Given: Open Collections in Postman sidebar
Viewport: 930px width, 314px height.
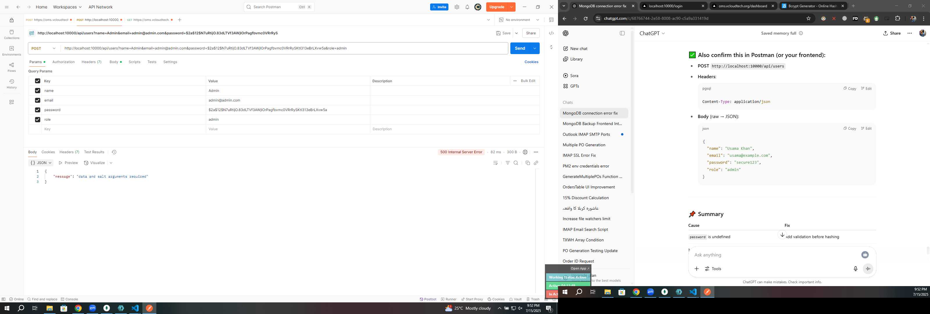Looking at the screenshot, I should coord(12,35).
